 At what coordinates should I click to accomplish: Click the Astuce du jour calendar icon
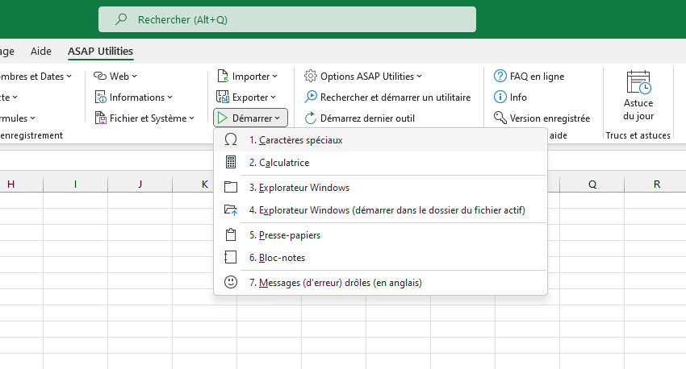click(638, 82)
